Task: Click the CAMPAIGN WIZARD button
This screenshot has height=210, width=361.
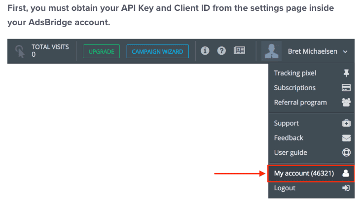Action: (x=157, y=51)
